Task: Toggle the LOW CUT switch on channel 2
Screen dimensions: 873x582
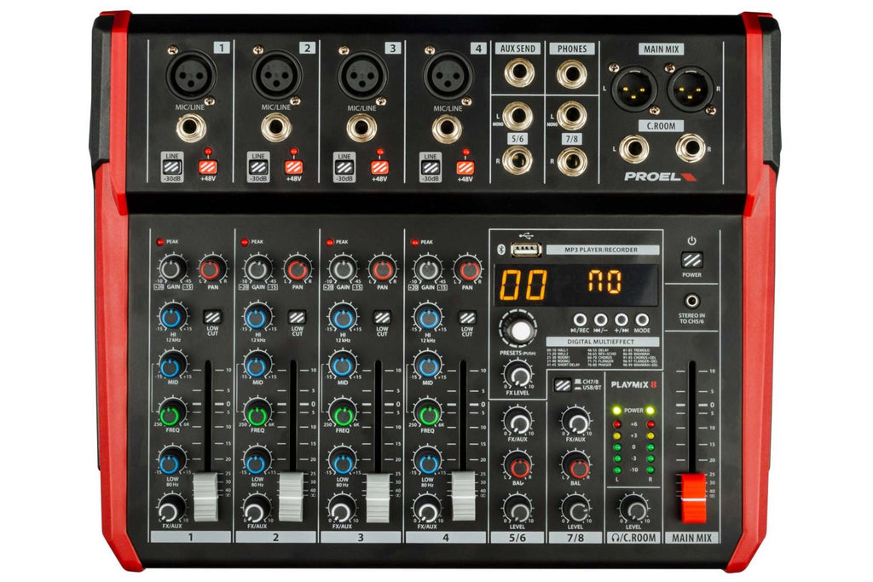Action: [297, 317]
